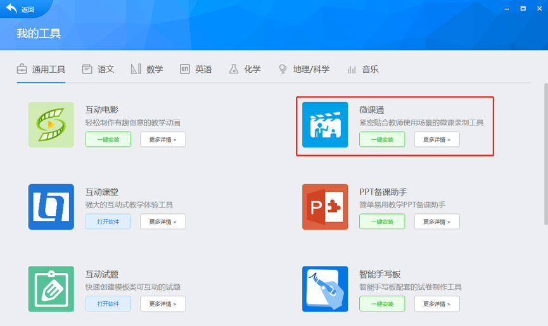
Task: Install PPT备课助手 with 一键安装
Action: [383, 222]
